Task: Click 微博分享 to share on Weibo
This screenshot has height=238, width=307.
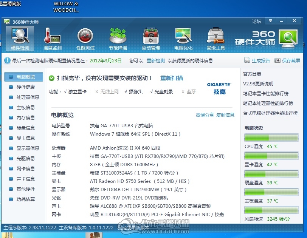Action: [x=205, y=115]
